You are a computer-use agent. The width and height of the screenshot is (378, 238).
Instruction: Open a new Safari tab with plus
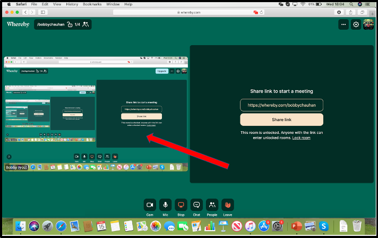pyautogui.click(x=373, y=14)
